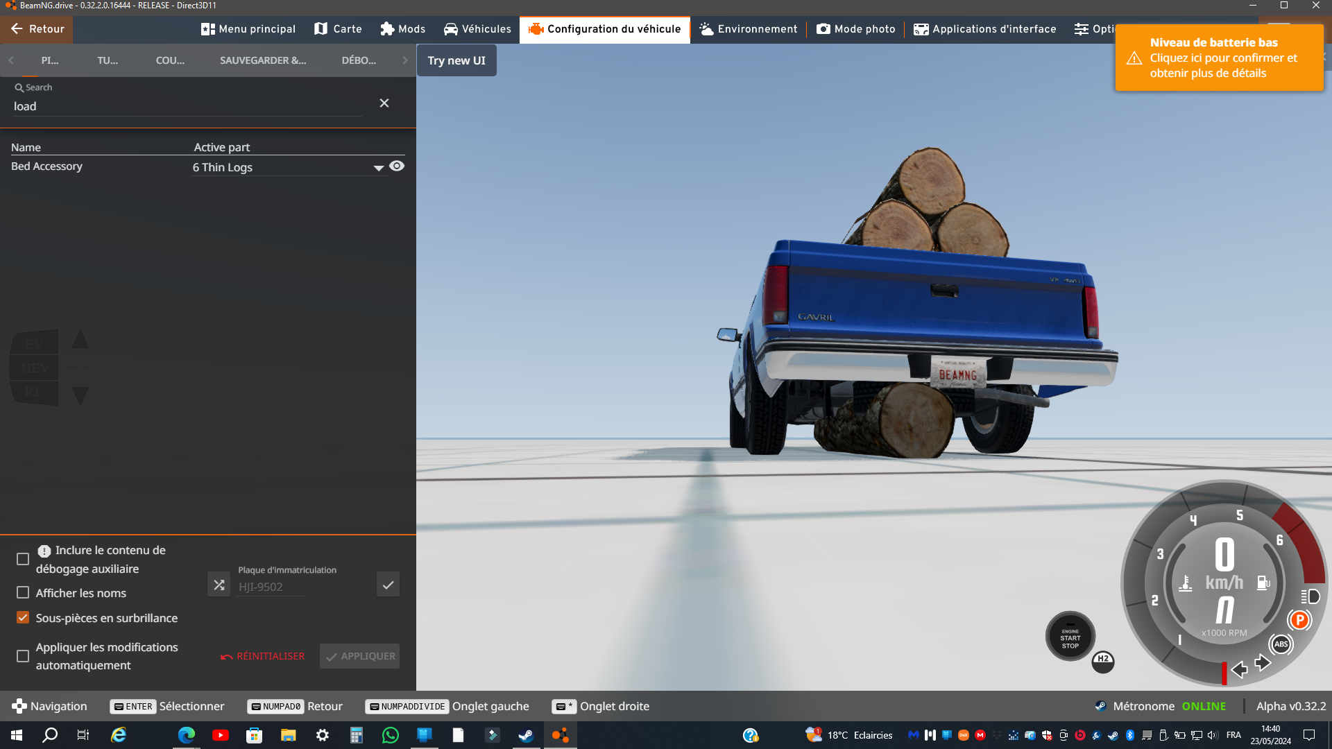Open Windows taskbar search
Image resolution: width=1332 pixels, height=749 pixels.
coord(50,735)
